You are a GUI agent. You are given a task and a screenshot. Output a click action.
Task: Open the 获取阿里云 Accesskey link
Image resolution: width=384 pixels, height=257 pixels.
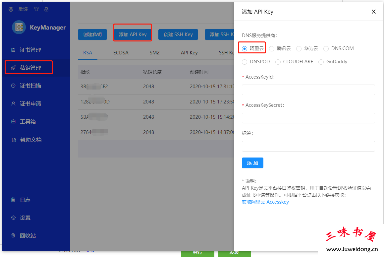pos(265,202)
